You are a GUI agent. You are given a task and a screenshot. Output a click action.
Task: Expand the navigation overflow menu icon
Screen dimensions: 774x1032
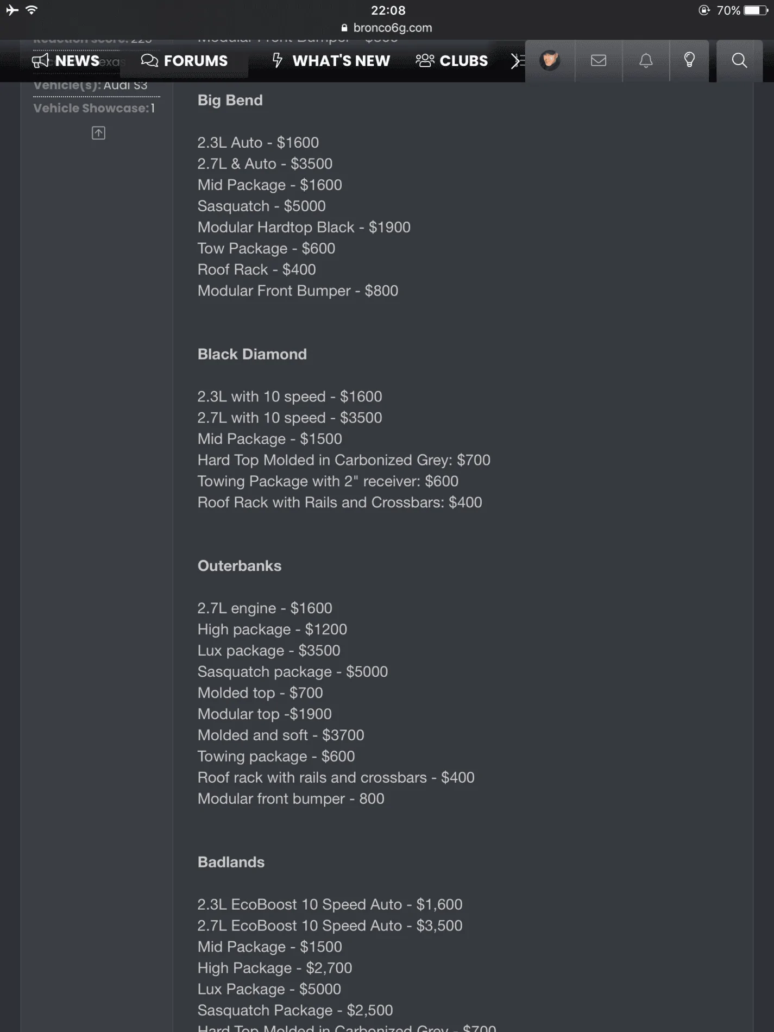[x=517, y=61]
